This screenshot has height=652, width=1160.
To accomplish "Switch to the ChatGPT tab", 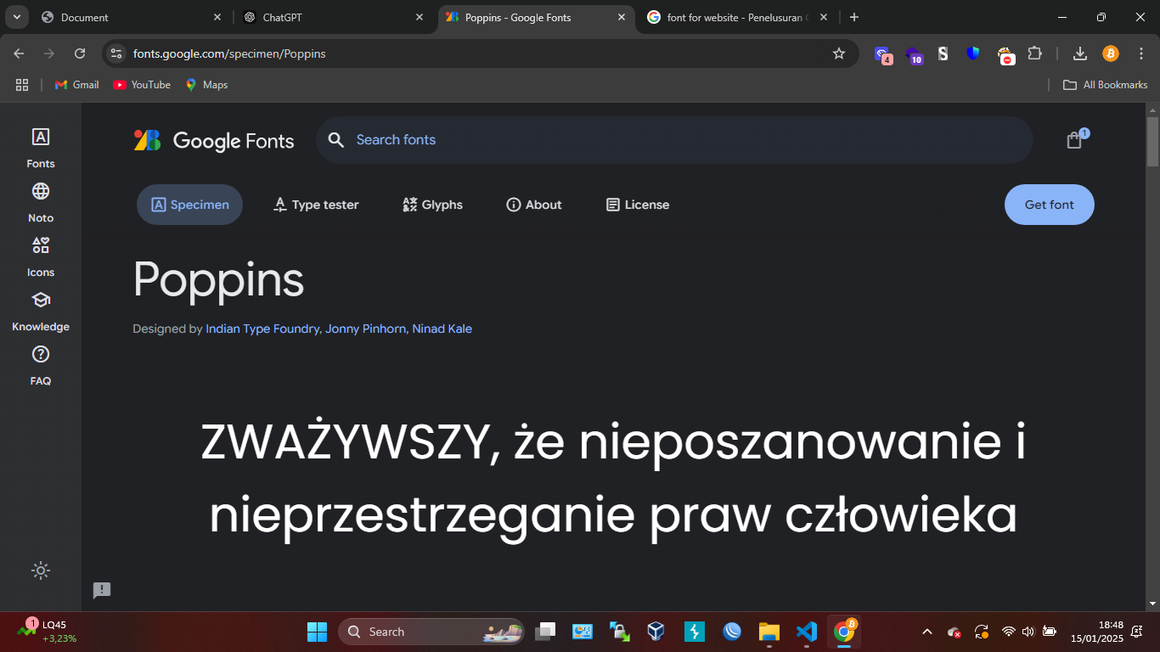I will [334, 17].
